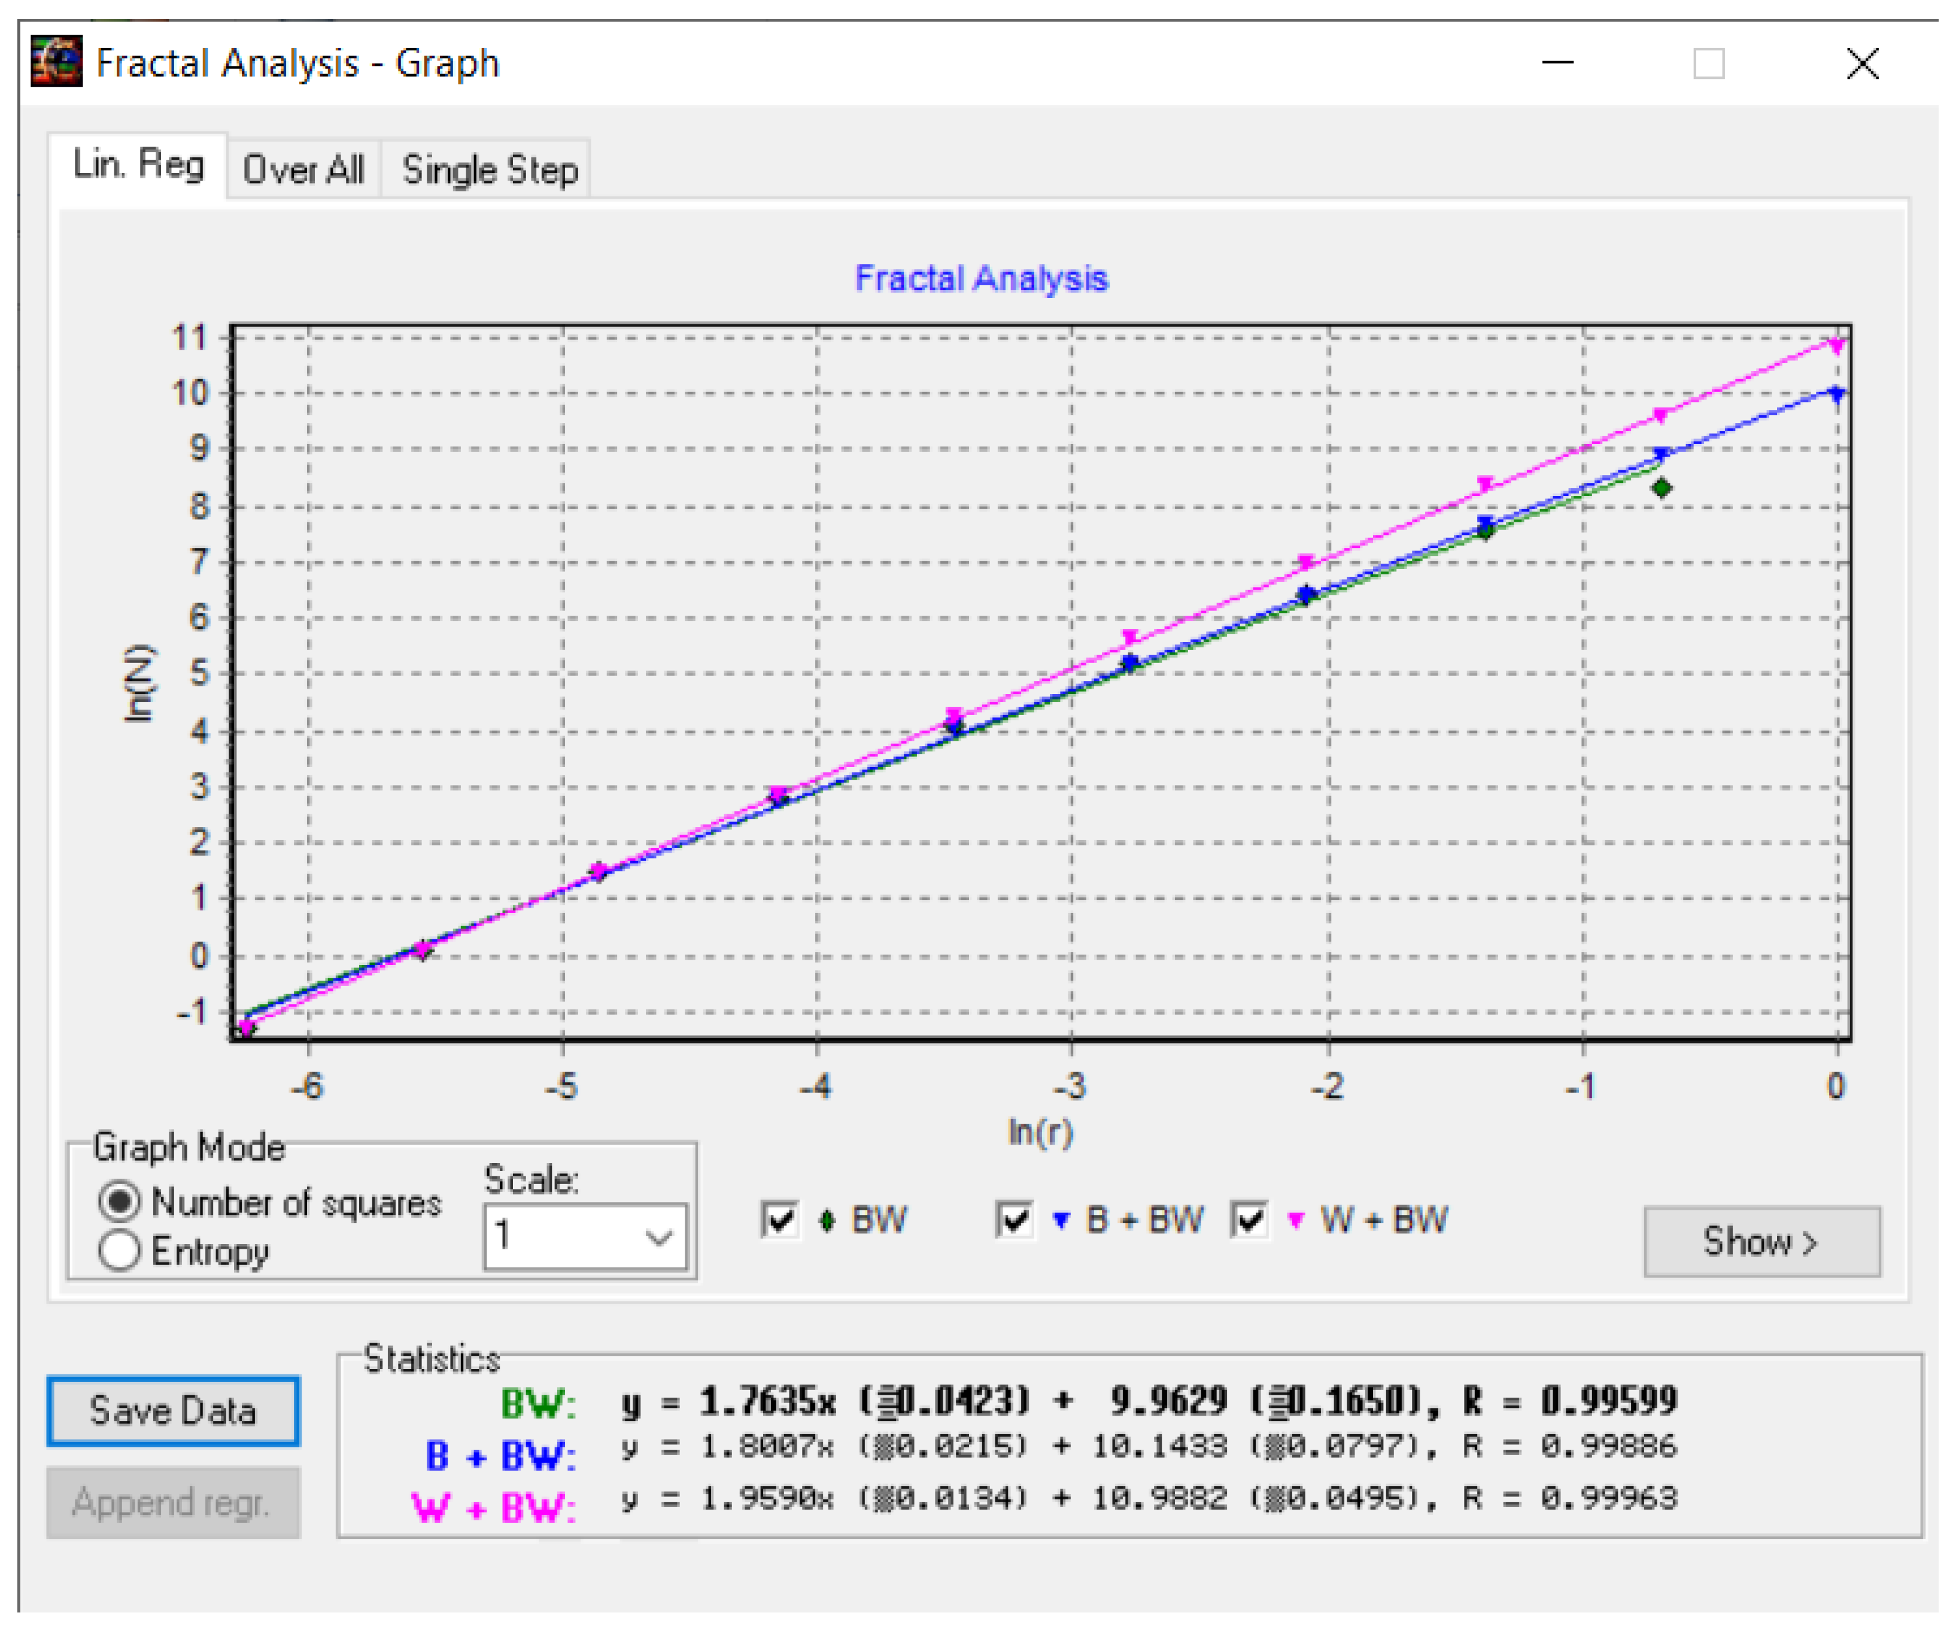Image resolution: width=1959 pixels, height=1640 pixels.
Task: Click the outlying green diamond data point
Action: [x=1662, y=489]
